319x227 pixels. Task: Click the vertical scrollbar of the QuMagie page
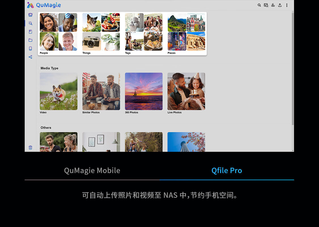click(x=293, y=69)
